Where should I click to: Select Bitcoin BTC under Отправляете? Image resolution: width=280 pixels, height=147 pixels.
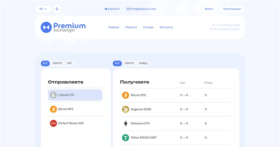(75, 109)
